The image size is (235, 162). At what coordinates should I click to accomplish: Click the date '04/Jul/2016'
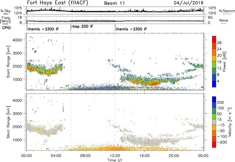[x=189, y=3]
